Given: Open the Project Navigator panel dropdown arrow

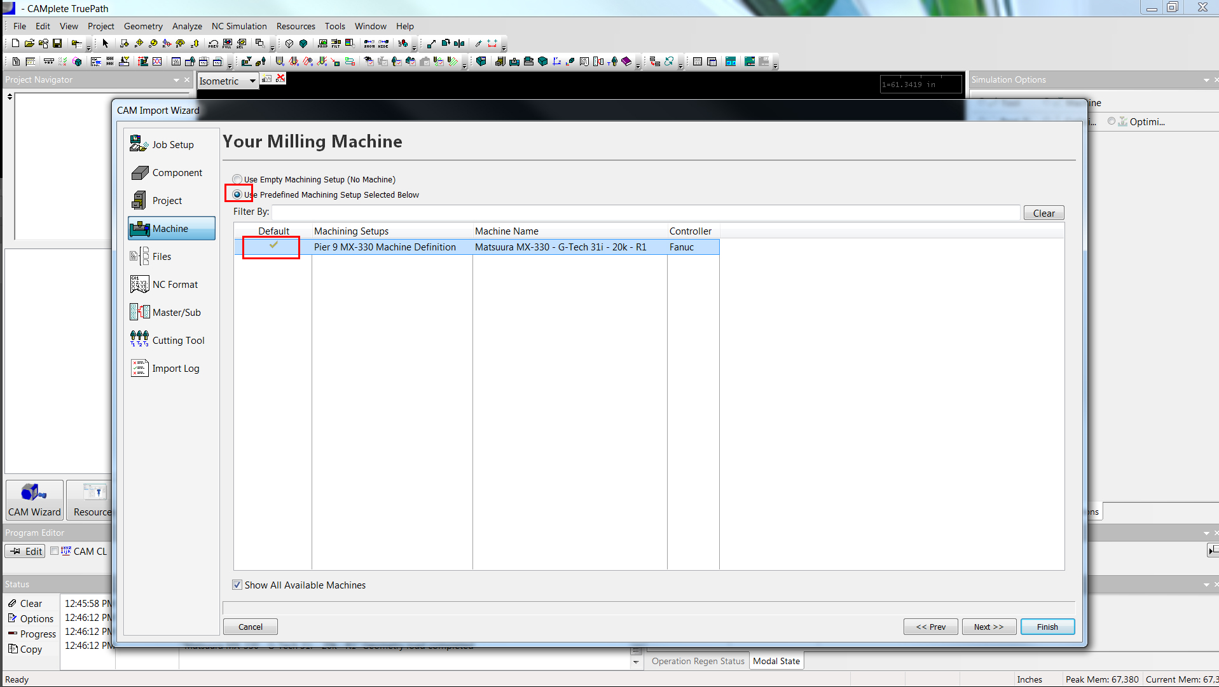Looking at the screenshot, I should (176, 80).
